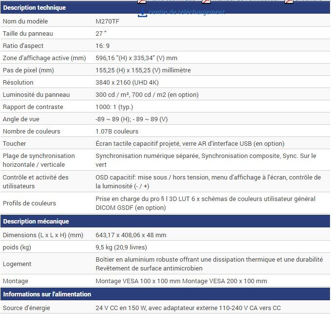Select the Description technique section header

click(x=34, y=8)
